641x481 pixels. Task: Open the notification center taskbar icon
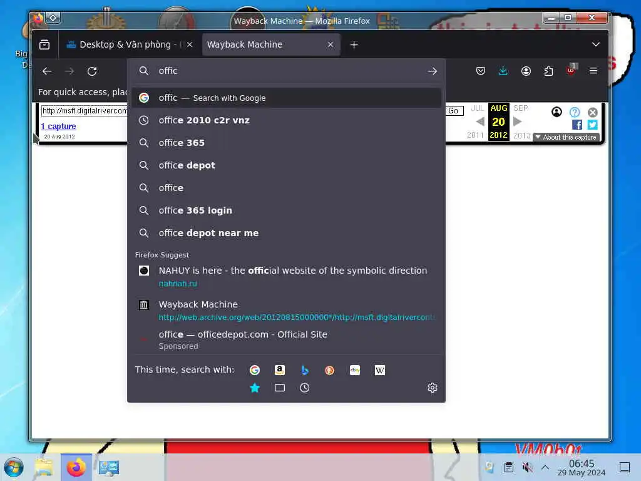tap(625, 467)
